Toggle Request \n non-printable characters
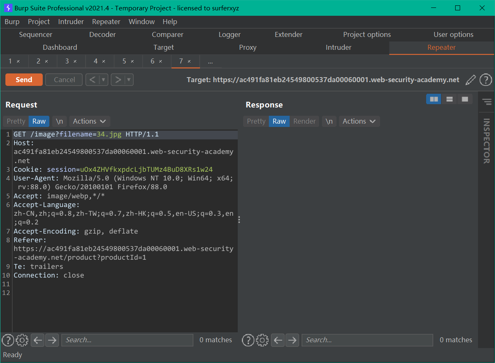The image size is (495, 363). pos(59,121)
